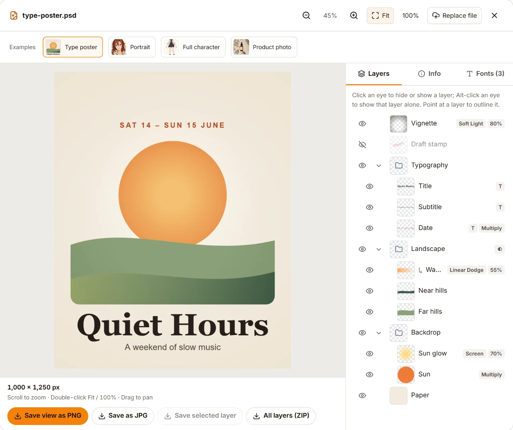
Task: Click the T badge on Subtitle layer
Action: coord(500,207)
